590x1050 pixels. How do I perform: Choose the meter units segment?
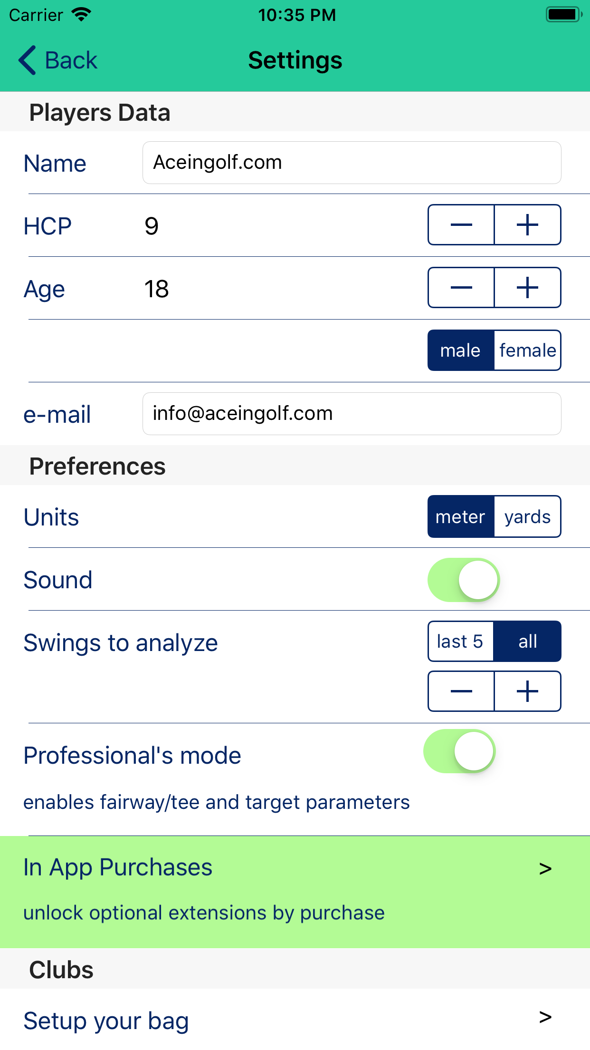[x=461, y=517]
